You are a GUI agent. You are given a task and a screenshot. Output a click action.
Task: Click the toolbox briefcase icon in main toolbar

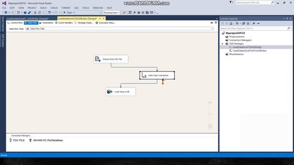[x=139, y=12]
